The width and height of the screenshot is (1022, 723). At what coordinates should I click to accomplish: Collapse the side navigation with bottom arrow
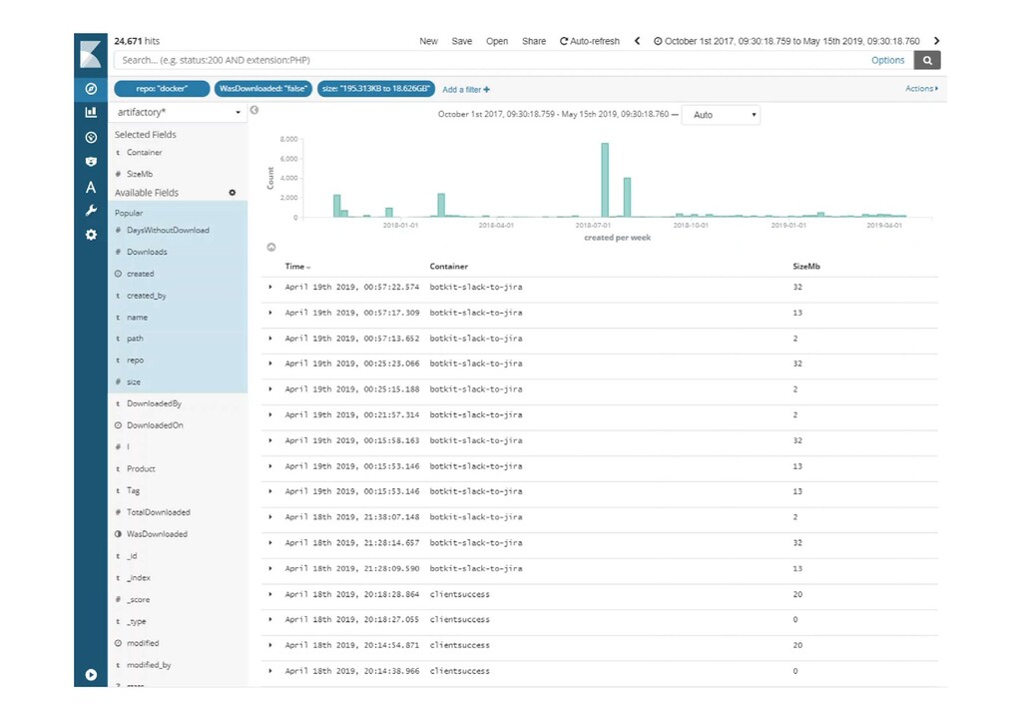(91, 674)
